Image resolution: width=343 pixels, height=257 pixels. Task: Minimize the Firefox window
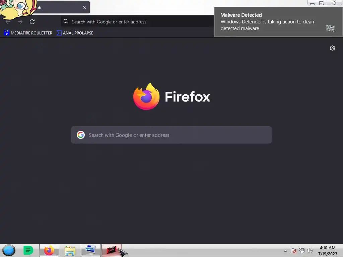click(313, 3)
